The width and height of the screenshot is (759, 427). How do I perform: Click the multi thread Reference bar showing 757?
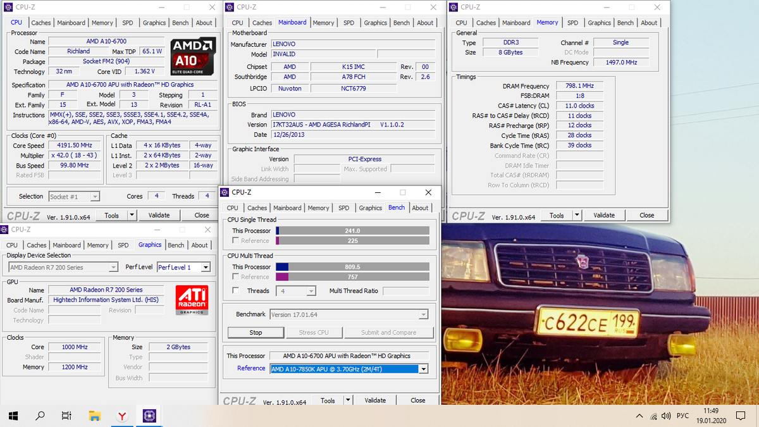click(352, 276)
